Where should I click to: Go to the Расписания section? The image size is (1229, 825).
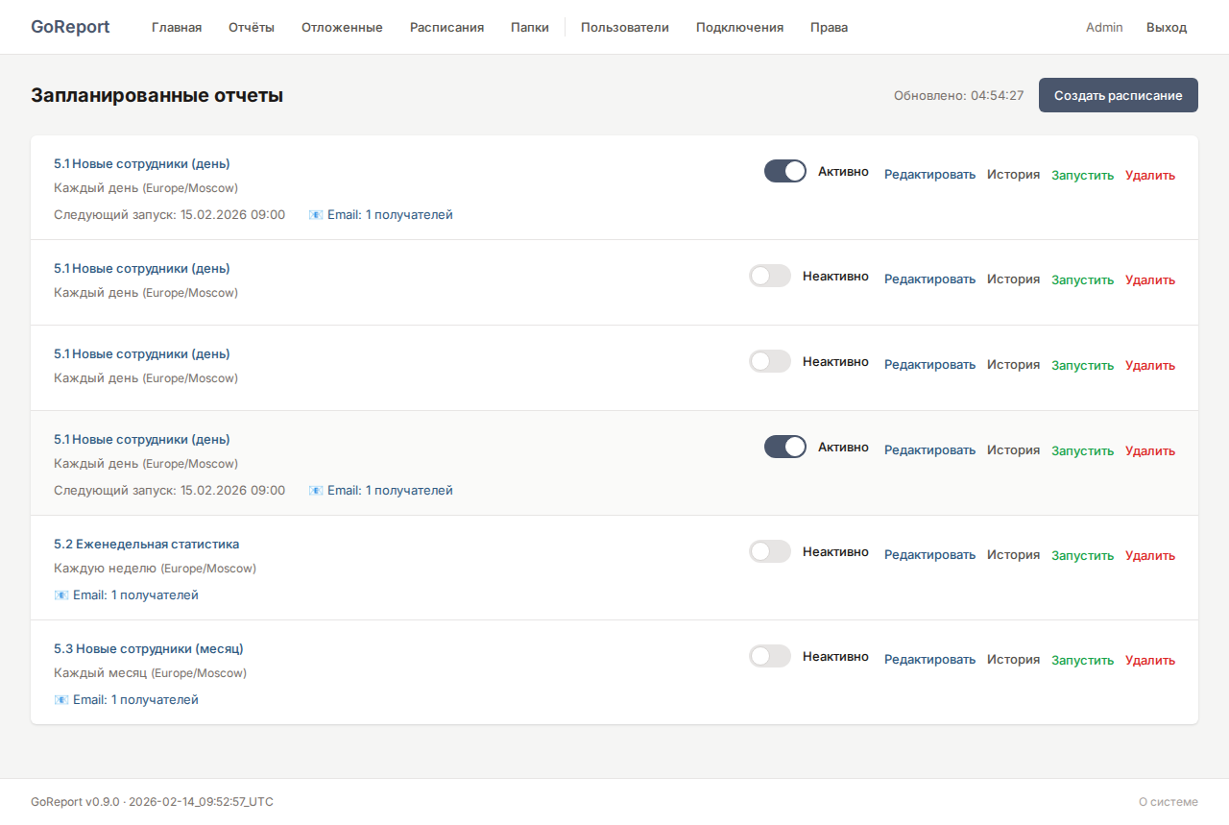tap(446, 28)
